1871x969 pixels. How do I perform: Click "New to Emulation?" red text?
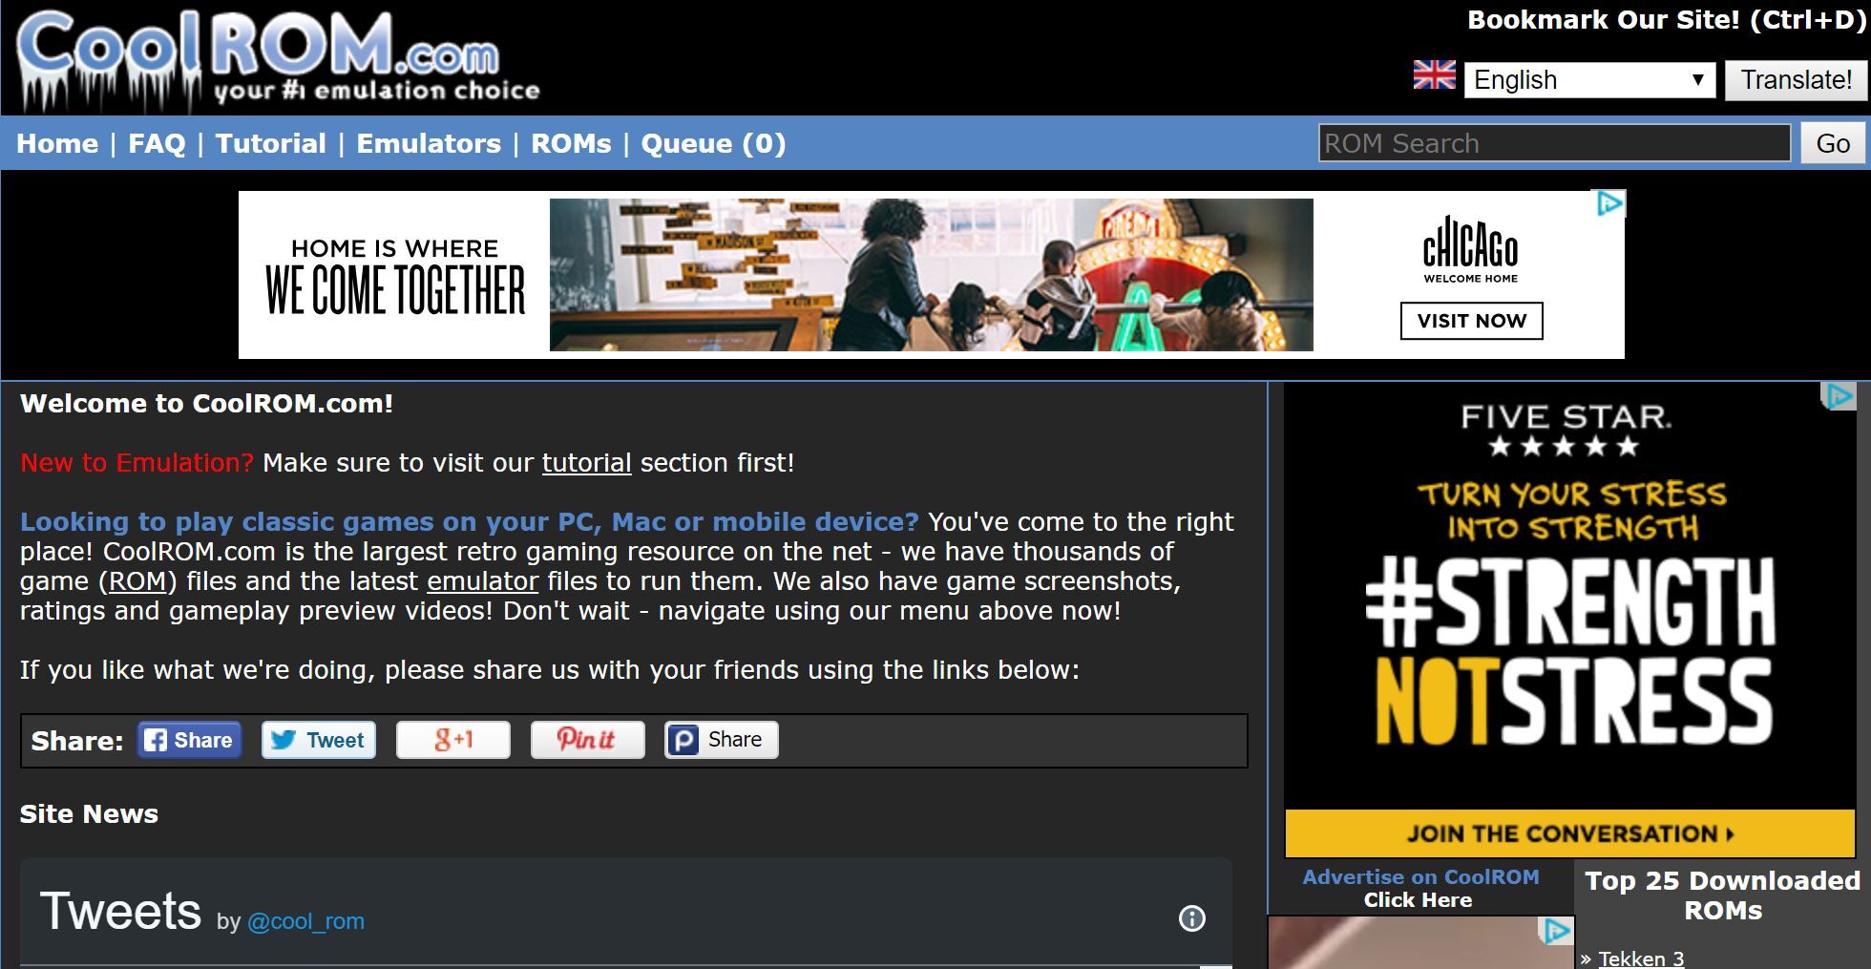(x=137, y=463)
